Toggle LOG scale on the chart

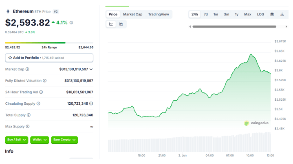[x=260, y=14]
